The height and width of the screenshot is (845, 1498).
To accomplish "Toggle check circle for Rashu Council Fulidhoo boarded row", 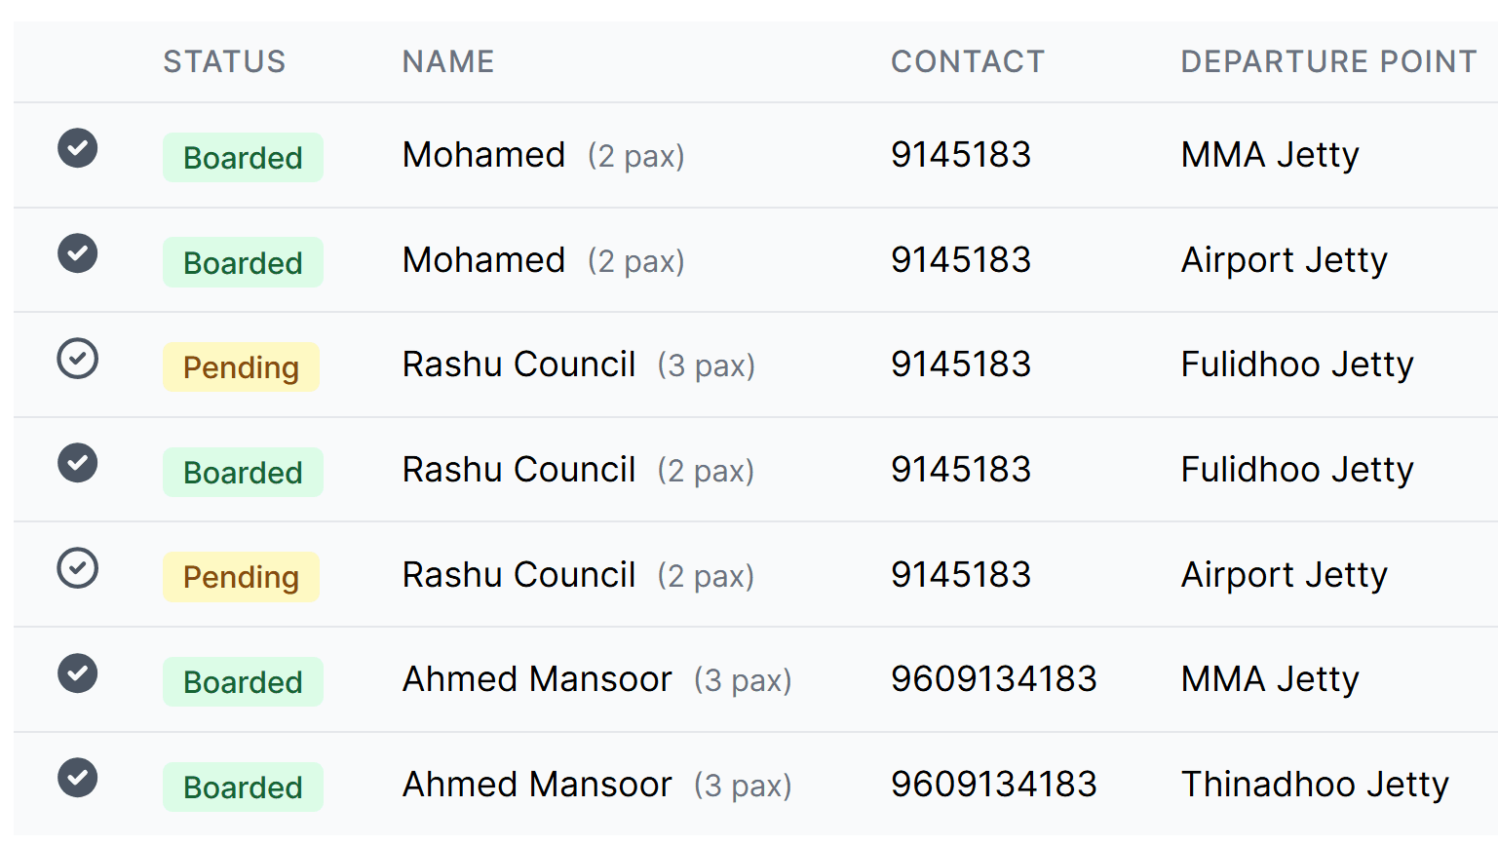I will tap(77, 463).
